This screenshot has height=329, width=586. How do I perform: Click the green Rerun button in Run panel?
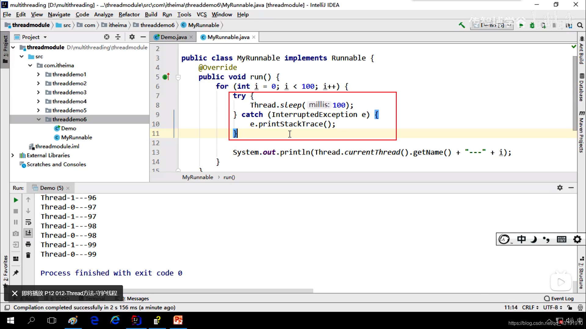16,200
